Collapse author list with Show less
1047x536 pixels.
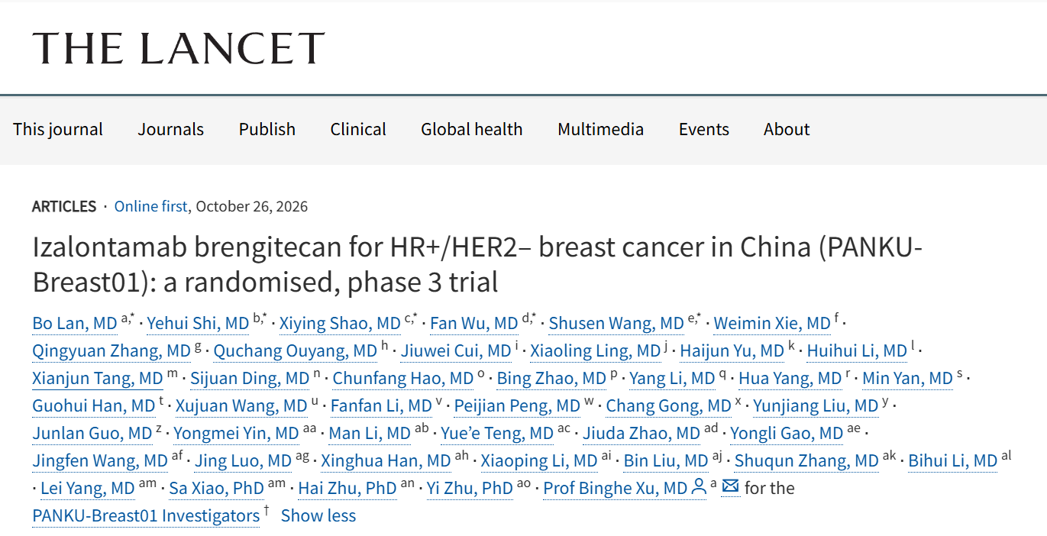click(x=318, y=515)
